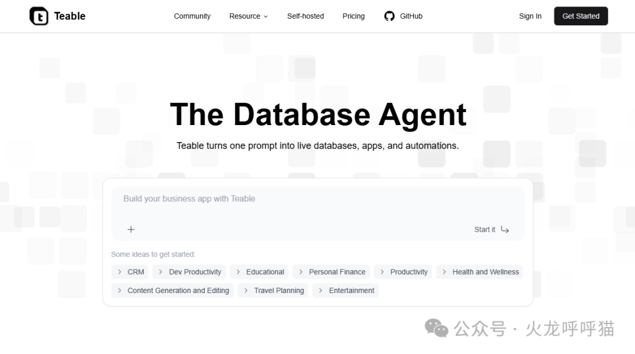The image size is (635, 354).
Task: Expand the Travel Planning chevron
Action: [246, 291]
